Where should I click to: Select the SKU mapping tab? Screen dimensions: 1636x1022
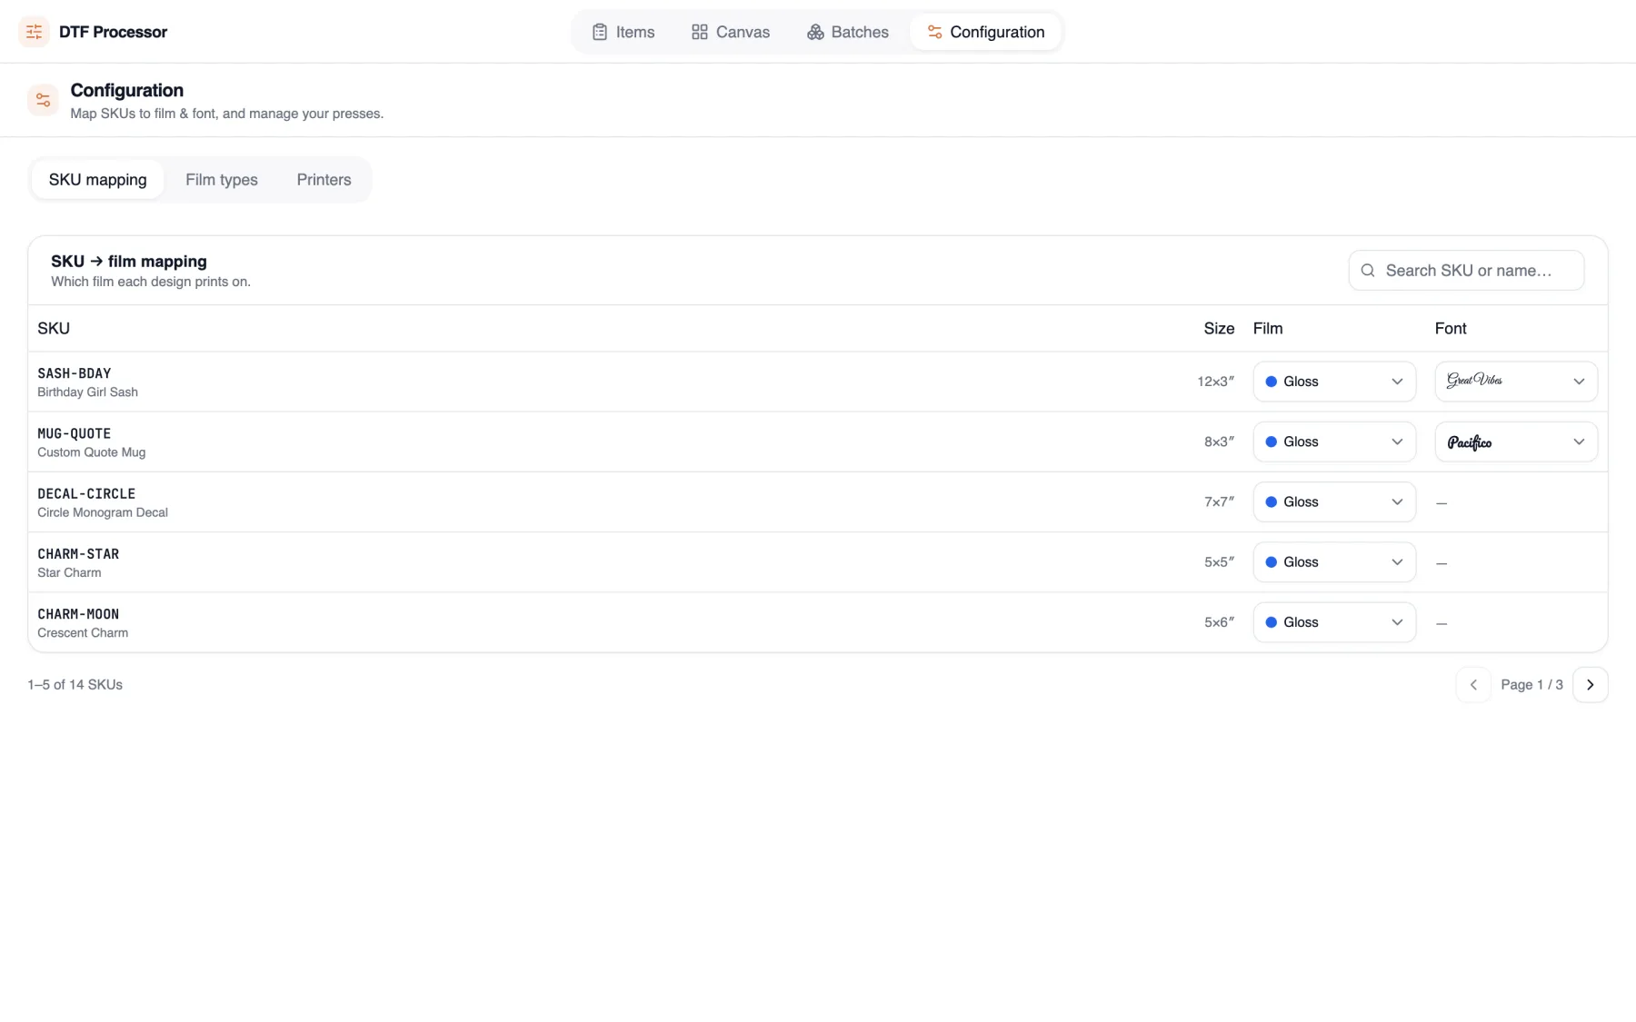pos(97,180)
